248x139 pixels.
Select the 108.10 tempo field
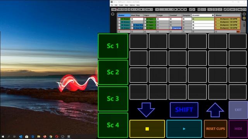coord(121,10)
